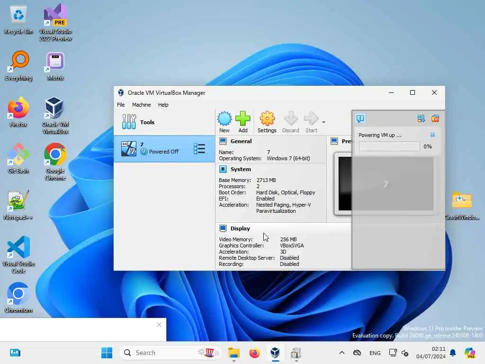
Task: Click the taskbar Search box
Action: [171, 353]
